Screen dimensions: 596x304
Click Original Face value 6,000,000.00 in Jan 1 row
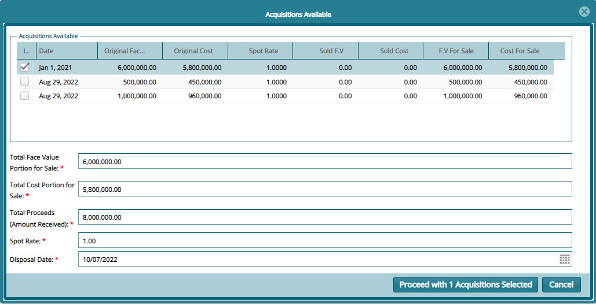137,68
